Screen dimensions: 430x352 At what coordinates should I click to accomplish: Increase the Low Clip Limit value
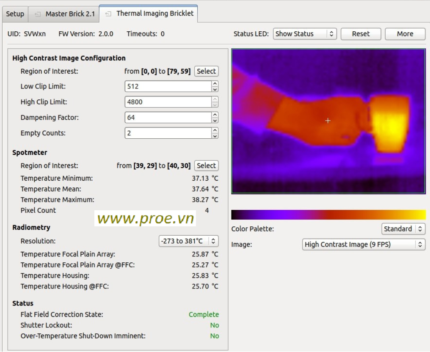[x=215, y=84]
